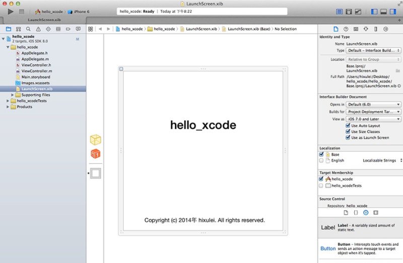The height and width of the screenshot is (263, 403).
Task: Add a new editor tab
Action: 399,20
